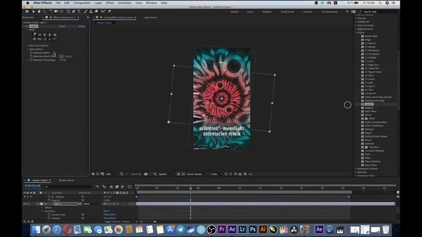
Task: Click the graph editor icon in timeline
Action: tap(129, 186)
